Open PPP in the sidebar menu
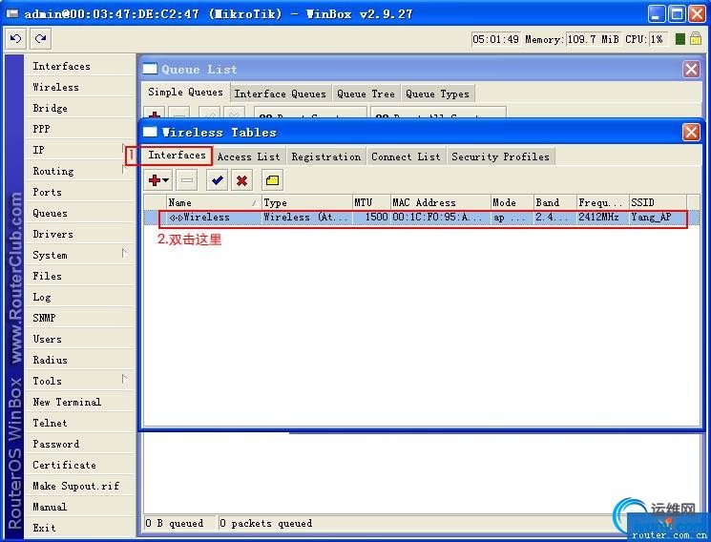The image size is (711, 542). coord(79,129)
